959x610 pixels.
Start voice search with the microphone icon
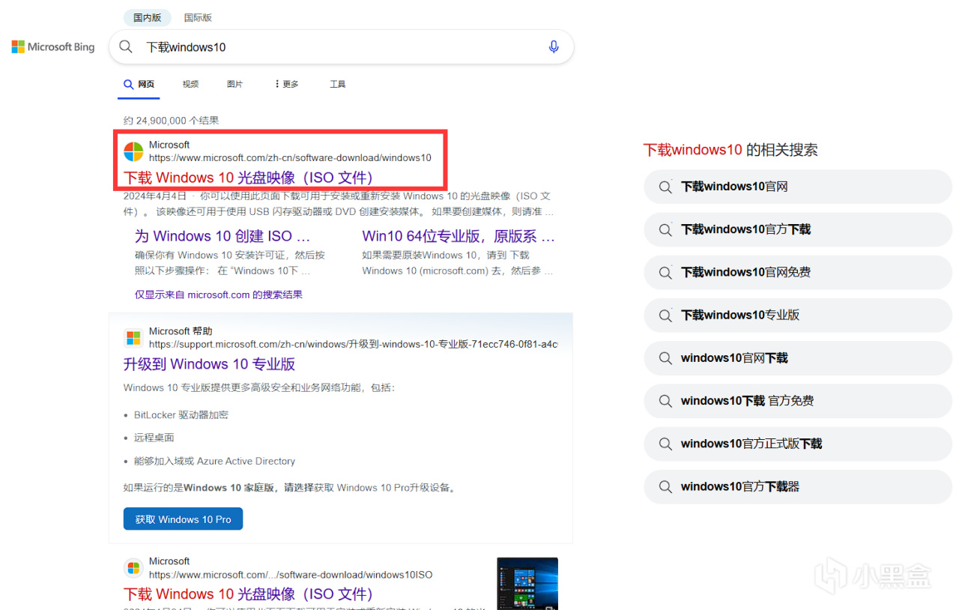pos(554,47)
